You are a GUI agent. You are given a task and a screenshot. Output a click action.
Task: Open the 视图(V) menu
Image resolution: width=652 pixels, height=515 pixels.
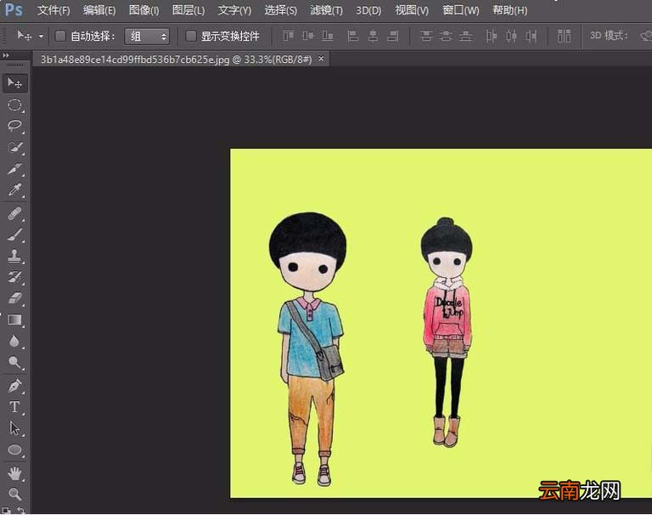(x=412, y=10)
